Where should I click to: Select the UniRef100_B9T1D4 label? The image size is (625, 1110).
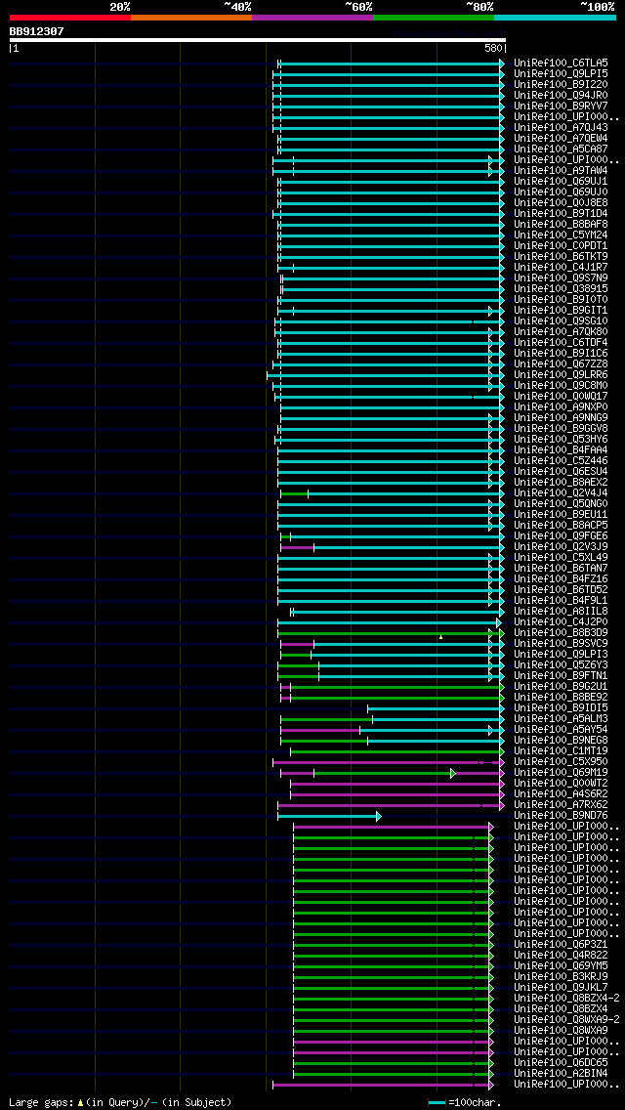(x=561, y=214)
